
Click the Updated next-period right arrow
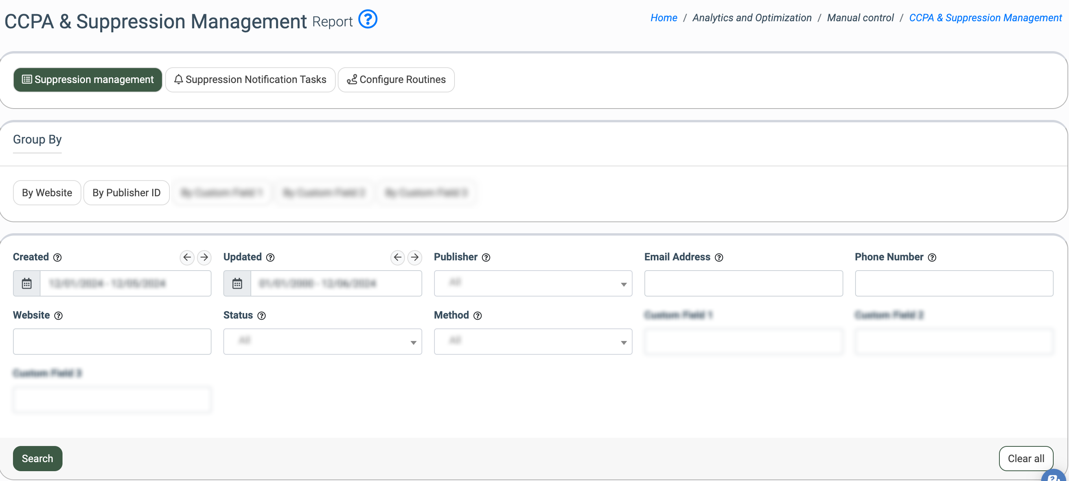414,257
